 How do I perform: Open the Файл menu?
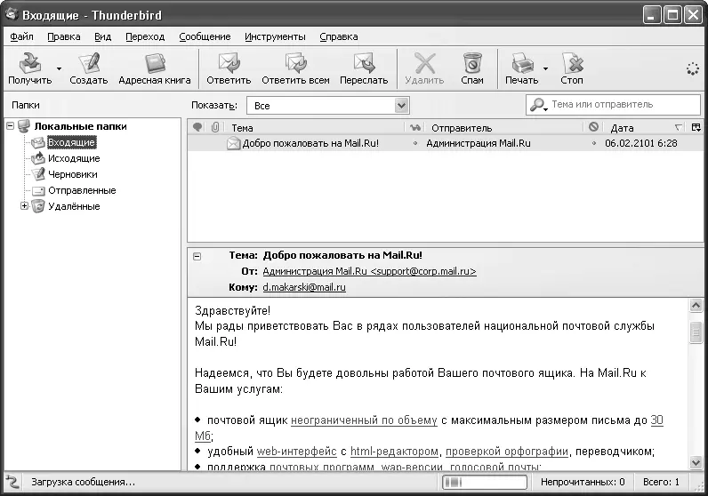coord(21,36)
